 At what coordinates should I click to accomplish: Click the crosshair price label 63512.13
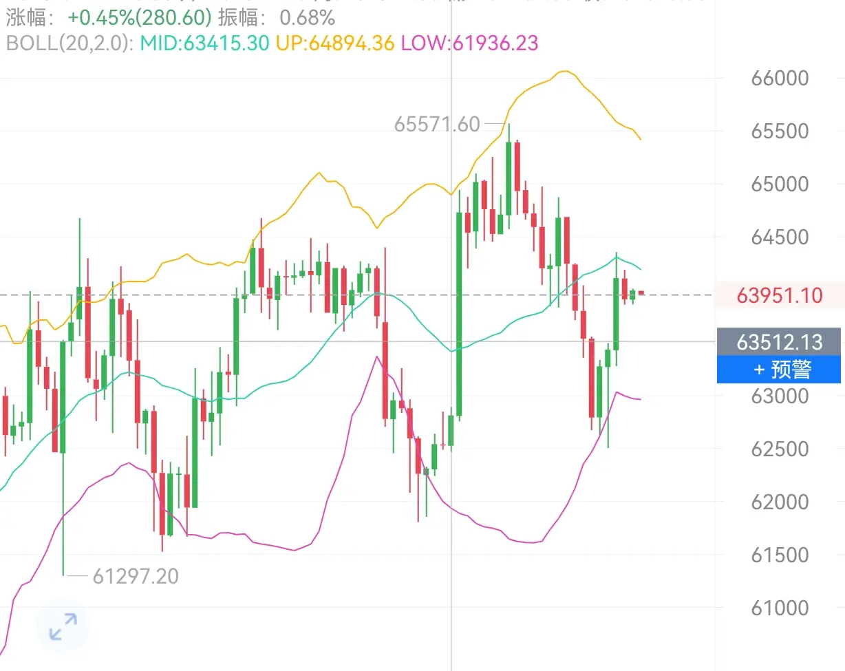[x=779, y=342]
